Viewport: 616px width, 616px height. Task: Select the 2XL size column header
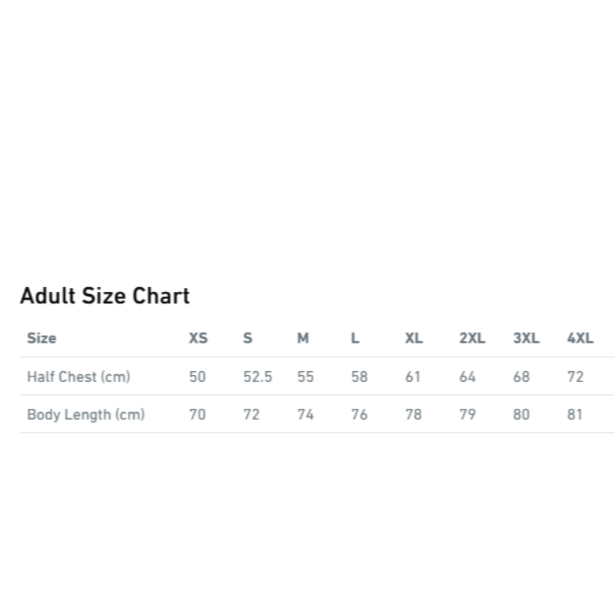[472, 338]
